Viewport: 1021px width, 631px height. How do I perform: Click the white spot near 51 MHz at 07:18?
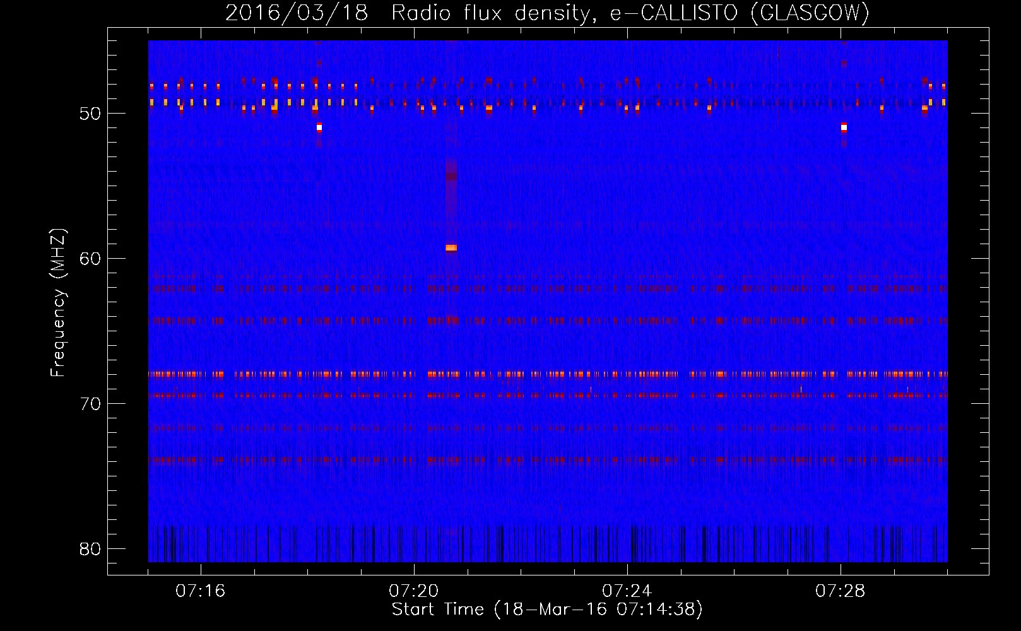pos(319,127)
